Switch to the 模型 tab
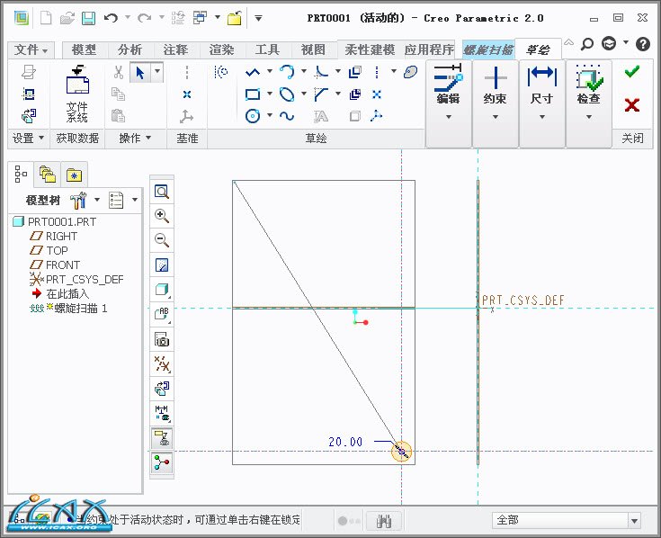This screenshot has width=661, height=538. point(84,50)
